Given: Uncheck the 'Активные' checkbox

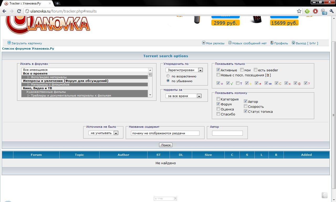Looking at the screenshot, I should [218, 70].
